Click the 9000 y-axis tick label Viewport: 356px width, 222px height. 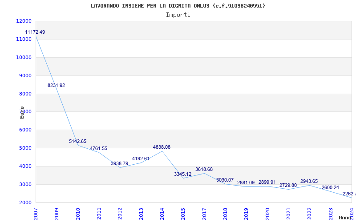pyautogui.click(x=25, y=75)
